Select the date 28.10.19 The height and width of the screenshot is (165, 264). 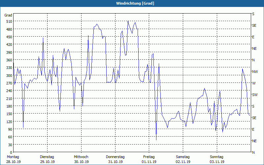[x=14, y=162]
